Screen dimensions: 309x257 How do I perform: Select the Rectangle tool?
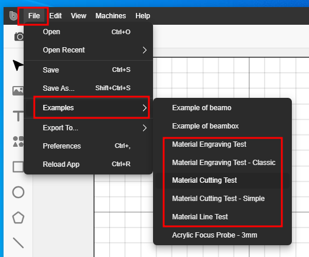coord(18,167)
